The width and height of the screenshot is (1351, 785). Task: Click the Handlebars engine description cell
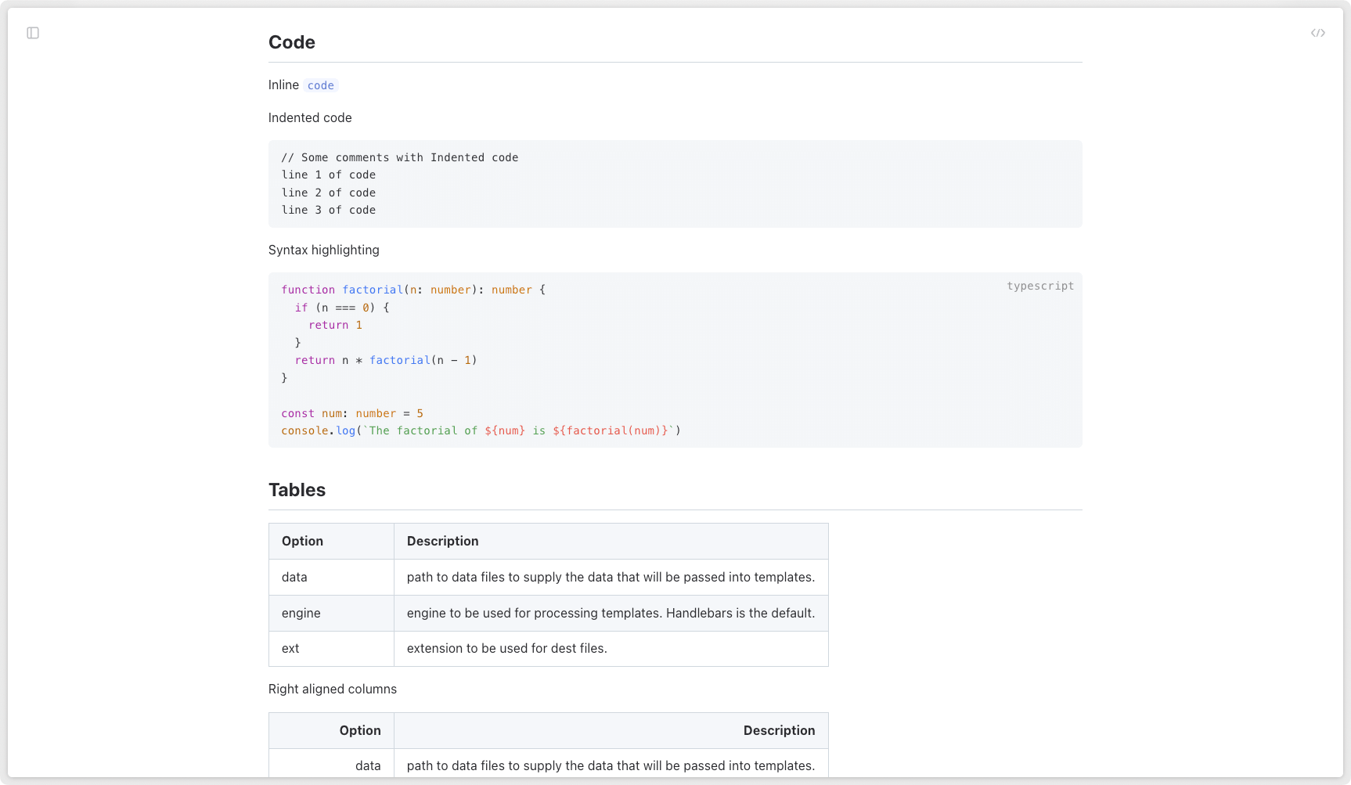pyautogui.click(x=611, y=613)
